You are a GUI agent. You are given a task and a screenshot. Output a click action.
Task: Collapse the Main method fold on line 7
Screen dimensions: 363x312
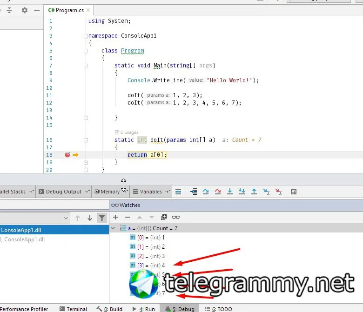coord(86,66)
